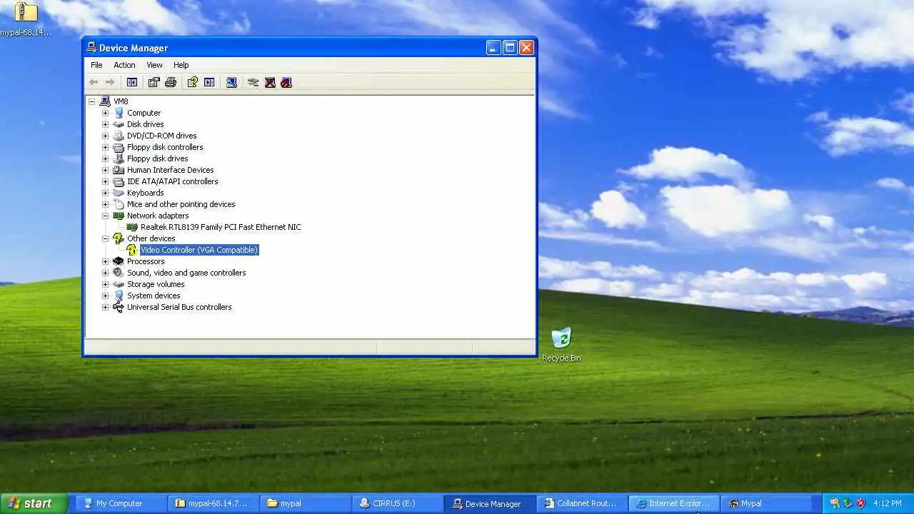Expand DVD/CD-ROM drives category

[x=105, y=136]
